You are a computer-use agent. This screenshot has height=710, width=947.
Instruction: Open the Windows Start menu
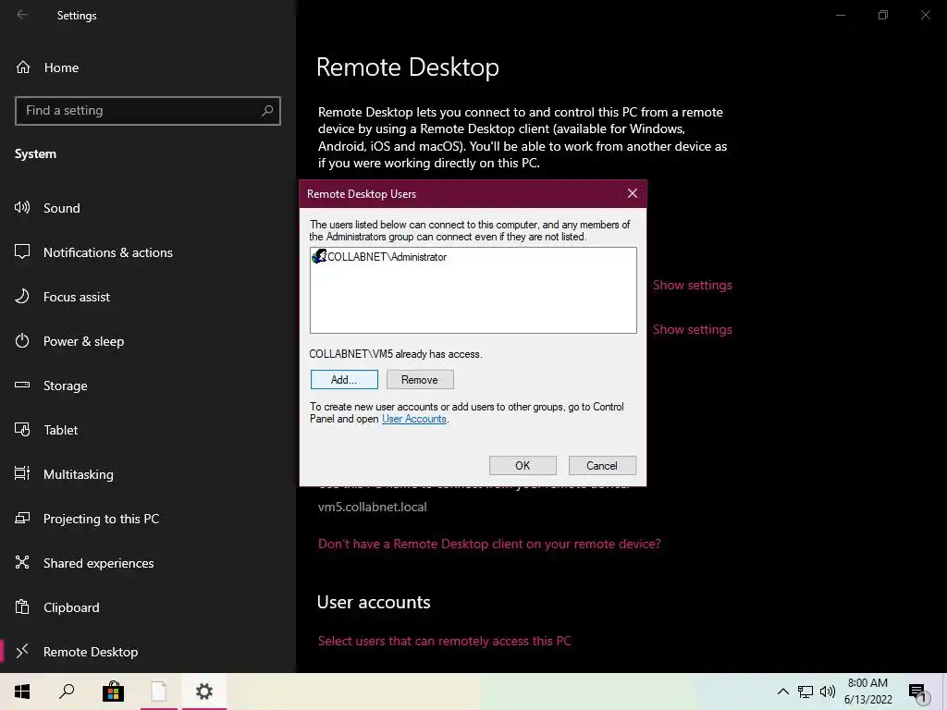[x=22, y=692]
